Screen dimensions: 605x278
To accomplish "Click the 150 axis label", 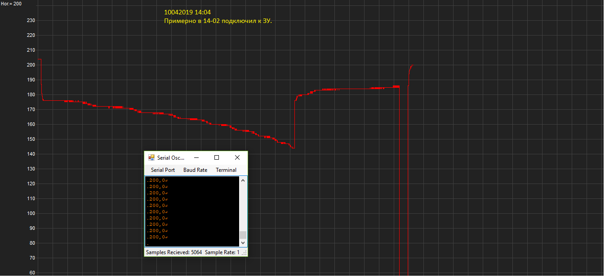I will coord(31,139).
